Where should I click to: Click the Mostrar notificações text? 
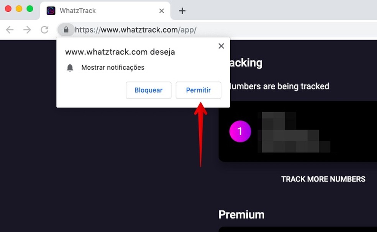pyautogui.click(x=113, y=67)
